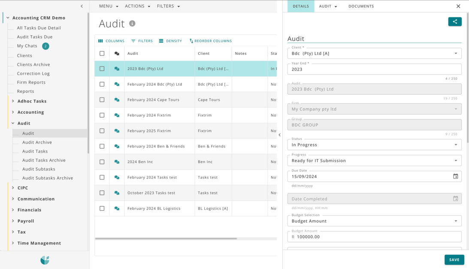Image resolution: width=469 pixels, height=269 pixels.
Task: Click the info icon beside Audit title
Action: 132,24
